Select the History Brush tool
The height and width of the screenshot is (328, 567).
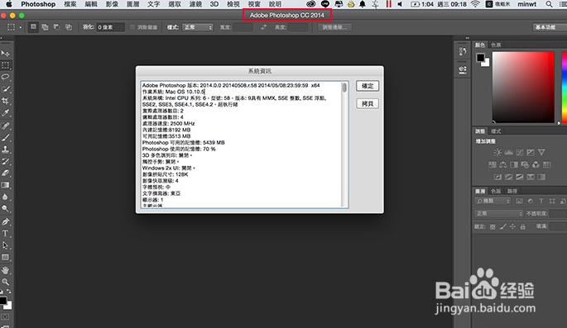point(5,161)
